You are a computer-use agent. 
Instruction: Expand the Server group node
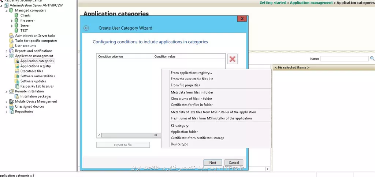pyautogui.click(x=12, y=26)
